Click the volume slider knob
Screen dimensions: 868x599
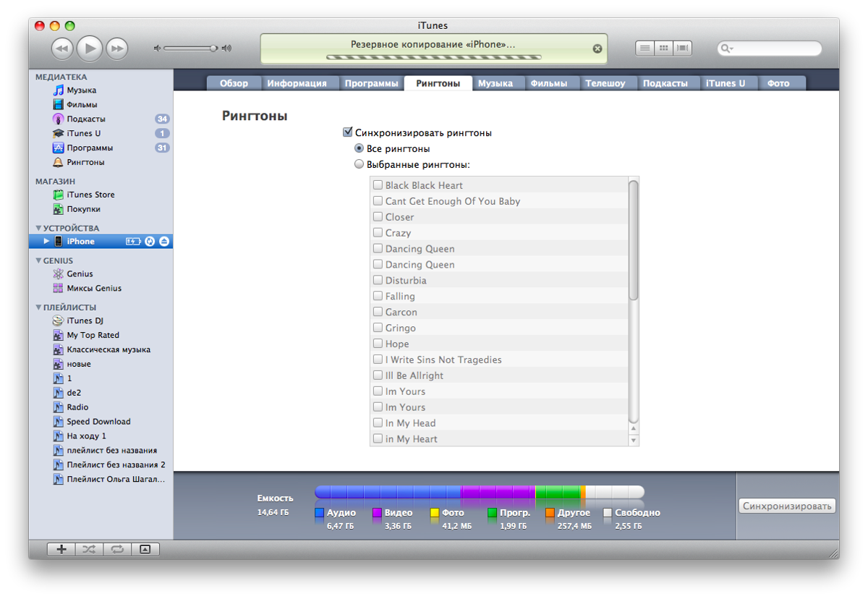(213, 48)
